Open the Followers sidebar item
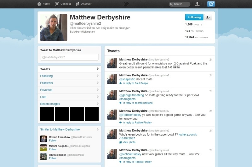 [x=69, y=83]
